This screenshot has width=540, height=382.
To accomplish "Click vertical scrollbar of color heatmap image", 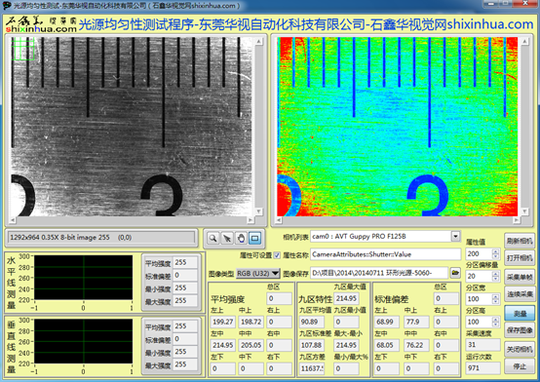I will [x=524, y=127].
